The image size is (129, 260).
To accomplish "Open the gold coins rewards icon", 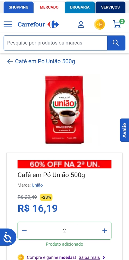I will [x=99, y=24].
